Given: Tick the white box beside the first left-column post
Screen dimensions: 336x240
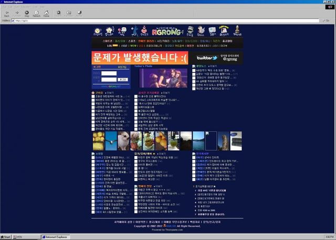Looking at the screenshot, I should [92, 97].
